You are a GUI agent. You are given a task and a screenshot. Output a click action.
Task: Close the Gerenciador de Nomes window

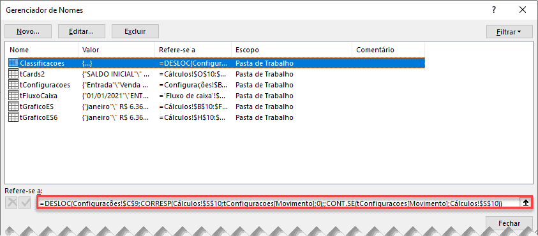523,10
